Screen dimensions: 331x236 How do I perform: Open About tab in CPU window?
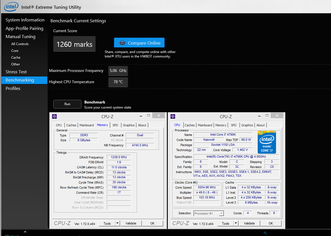[261, 125]
